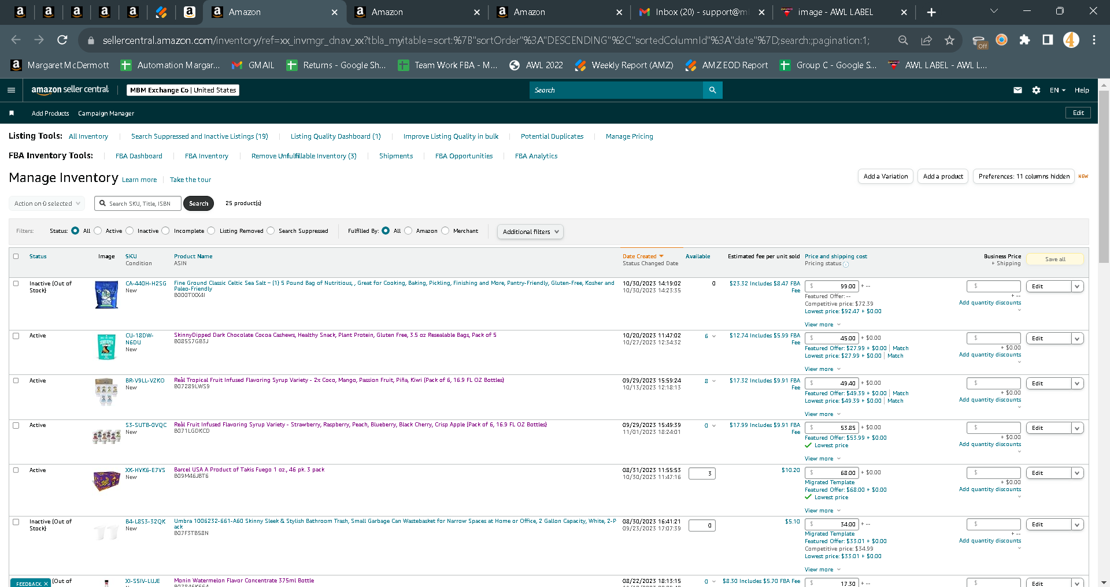Open the Seller Central hamburger menu
The width and height of the screenshot is (1110, 587).
point(11,90)
